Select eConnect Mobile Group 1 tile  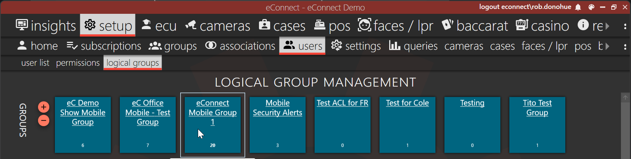[x=213, y=125]
